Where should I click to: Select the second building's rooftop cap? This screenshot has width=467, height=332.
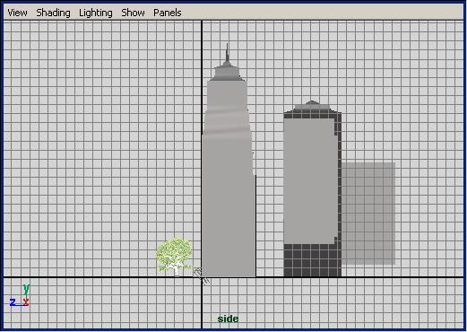(312, 107)
